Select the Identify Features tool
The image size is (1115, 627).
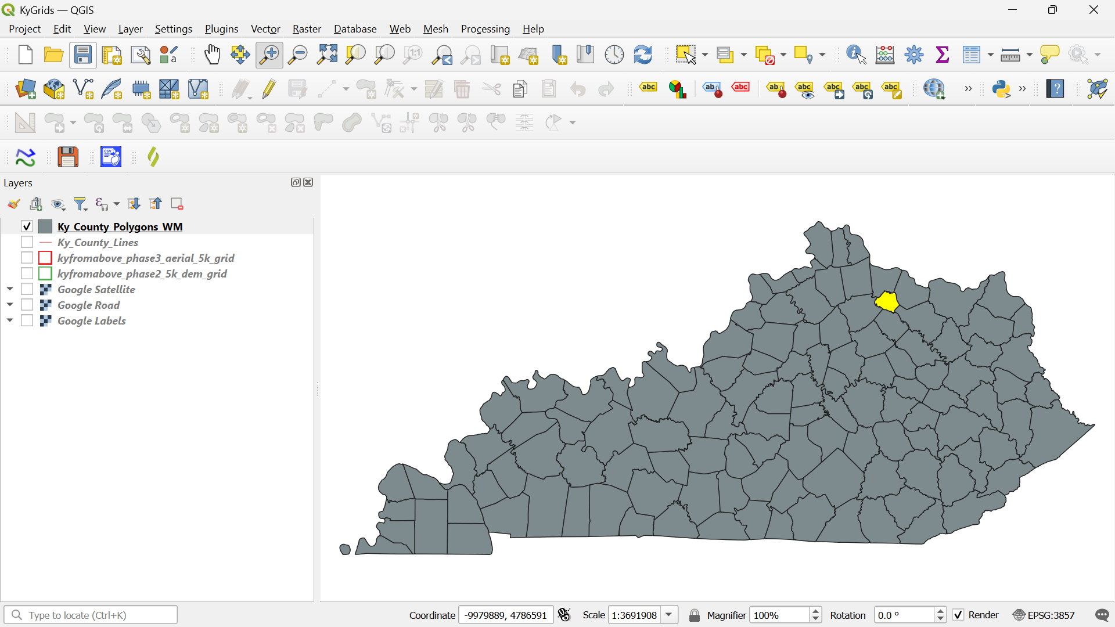click(854, 55)
